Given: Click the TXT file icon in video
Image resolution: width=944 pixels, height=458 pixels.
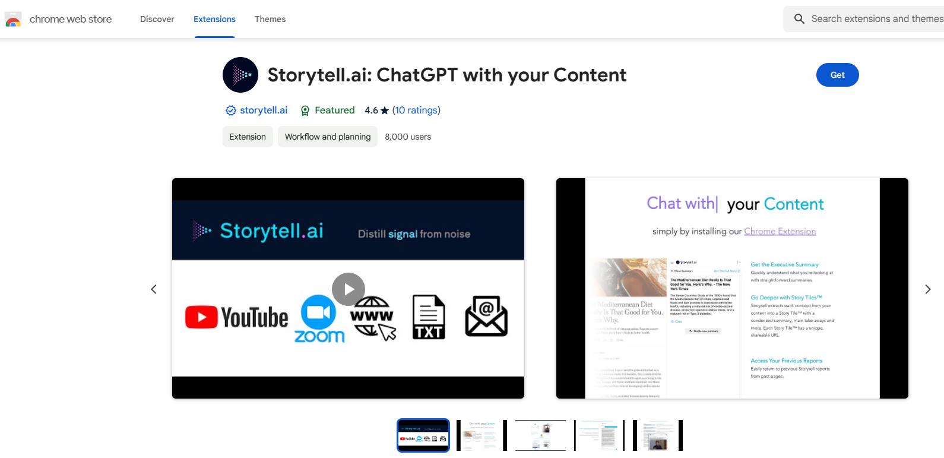Looking at the screenshot, I should [x=429, y=317].
